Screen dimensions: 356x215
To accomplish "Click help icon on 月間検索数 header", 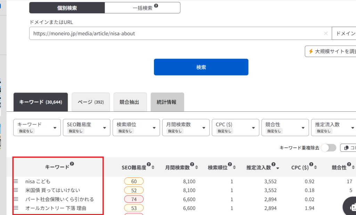I will (x=192, y=164).
